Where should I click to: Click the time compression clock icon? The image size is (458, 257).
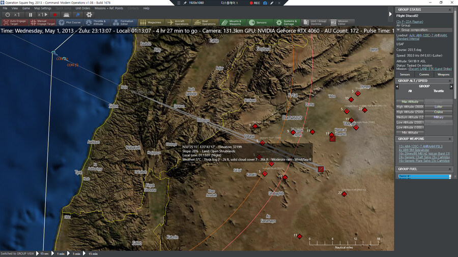[x=8, y=15]
